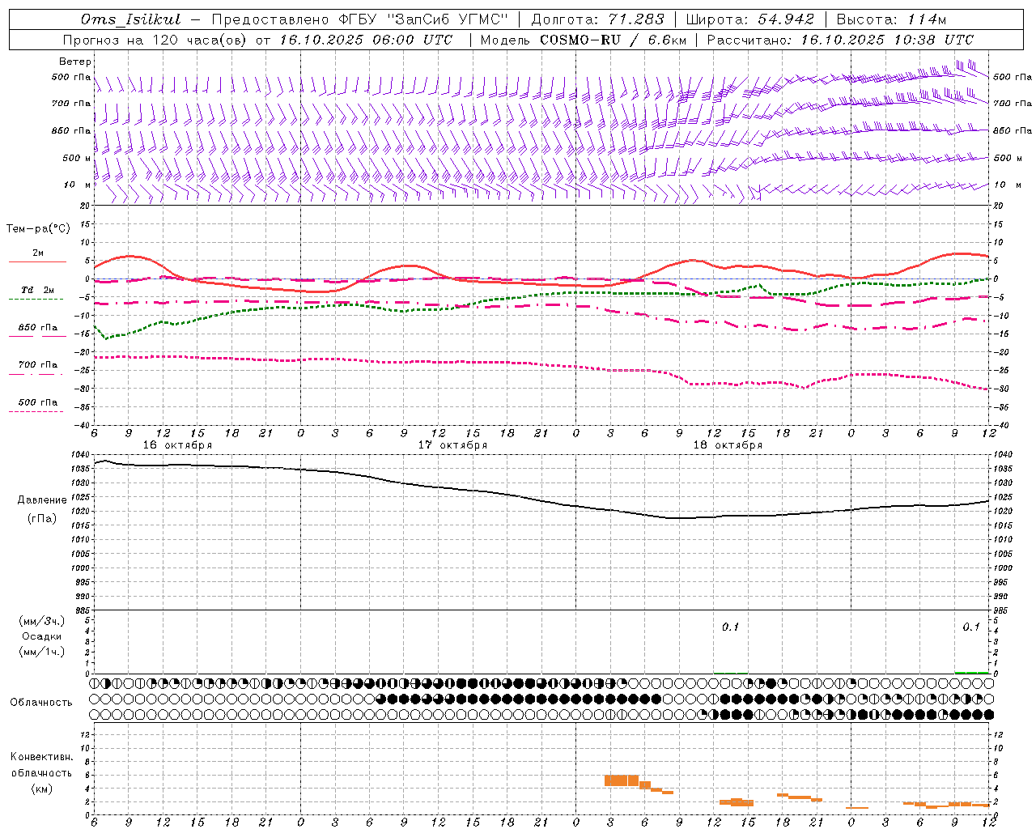This screenshot has height=829, width=1036.
Task: Click the date label 17 октября
Action: [x=453, y=445]
